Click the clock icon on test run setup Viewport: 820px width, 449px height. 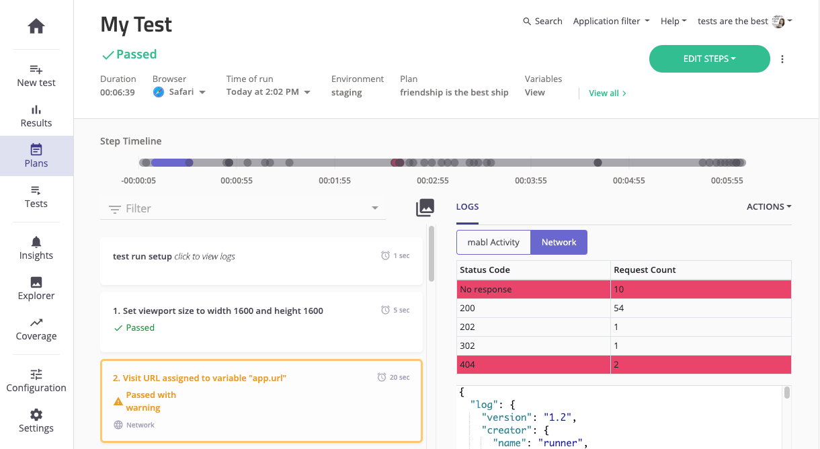[x=385, y=255]
